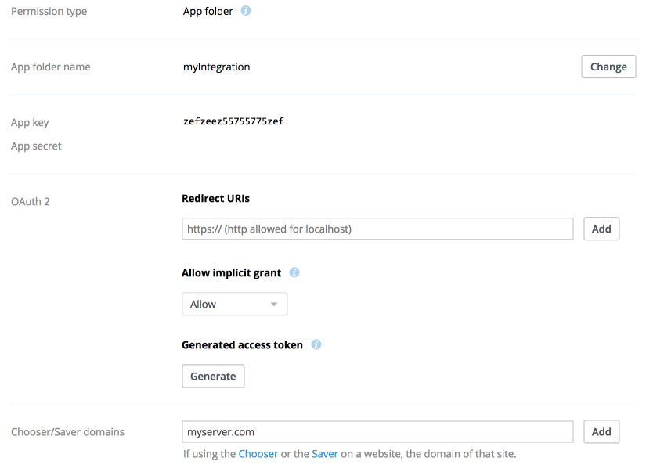Screen dimensions: 646x465
Task: Click the App secret label
Action: (x=36, y=146)
